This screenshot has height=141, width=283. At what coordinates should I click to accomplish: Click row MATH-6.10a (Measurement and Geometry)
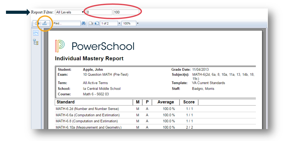(155, 127)
